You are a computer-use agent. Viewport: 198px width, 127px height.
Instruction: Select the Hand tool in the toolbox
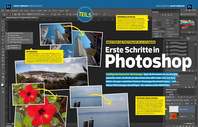click(3, 77)
